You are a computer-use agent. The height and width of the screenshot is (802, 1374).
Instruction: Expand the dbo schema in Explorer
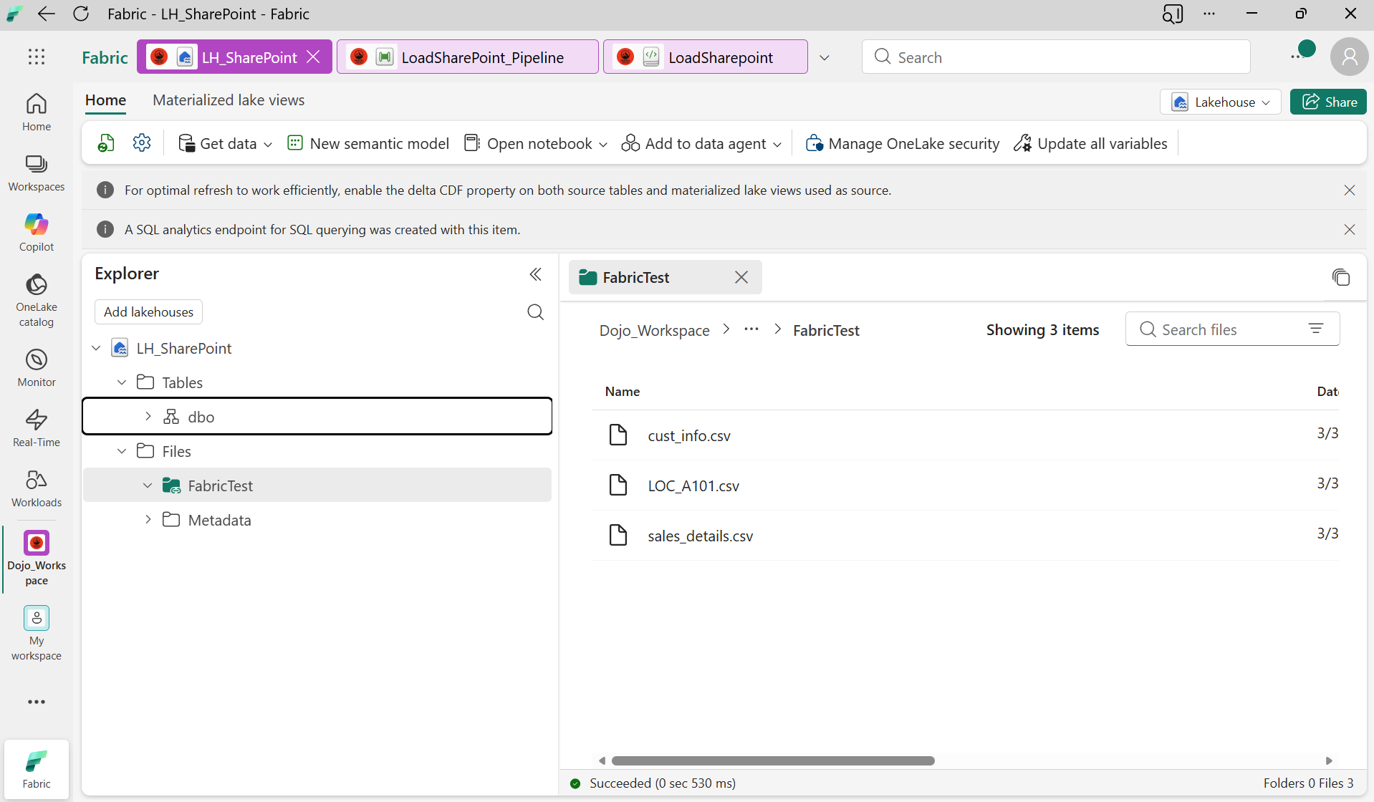[148, 416]
